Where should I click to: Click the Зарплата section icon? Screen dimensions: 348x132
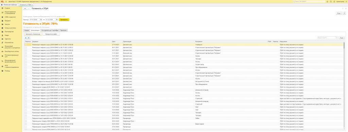(2, 39)
